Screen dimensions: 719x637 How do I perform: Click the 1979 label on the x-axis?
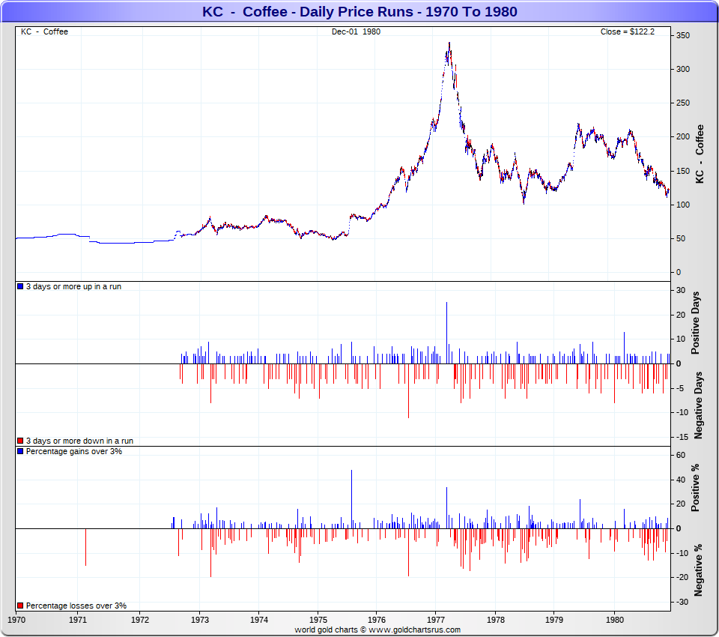[x=554, y=620]
